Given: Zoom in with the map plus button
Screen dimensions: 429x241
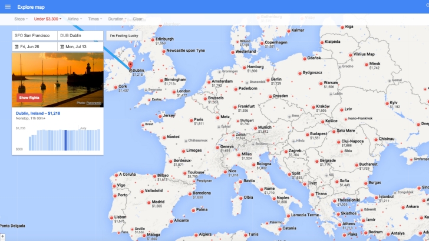Looking at the screenshot, I should point(2,237).
